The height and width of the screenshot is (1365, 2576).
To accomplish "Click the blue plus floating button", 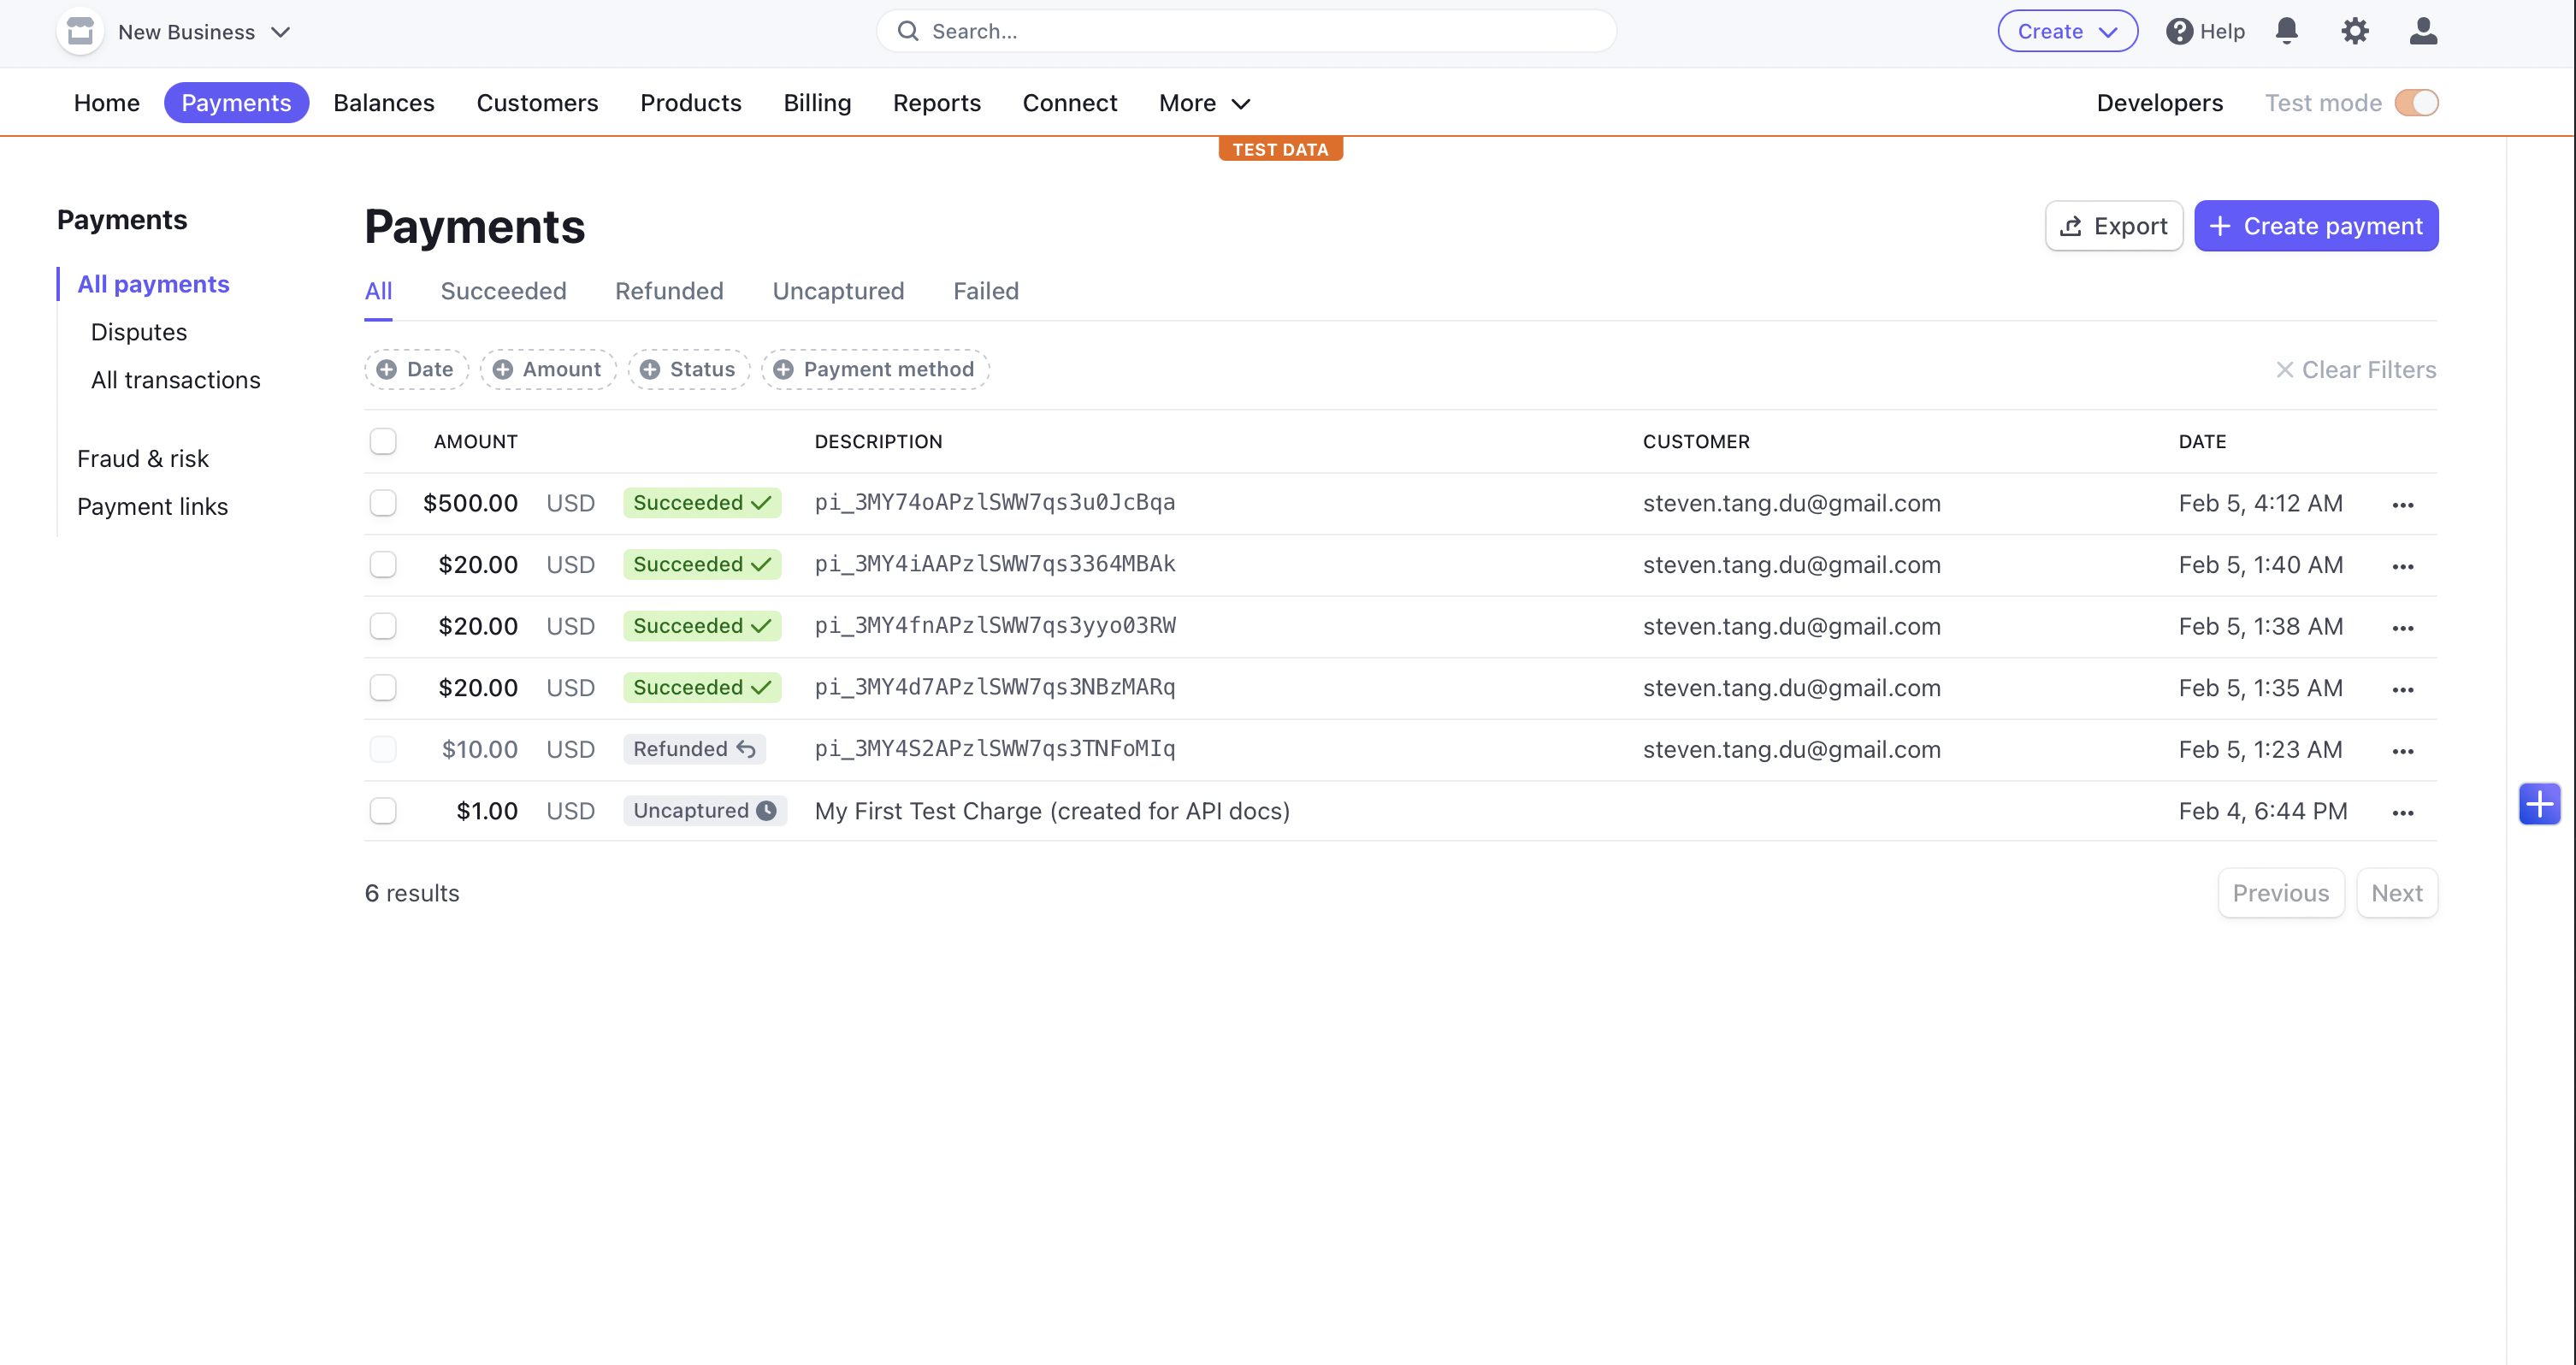I will click(2538, 804).
